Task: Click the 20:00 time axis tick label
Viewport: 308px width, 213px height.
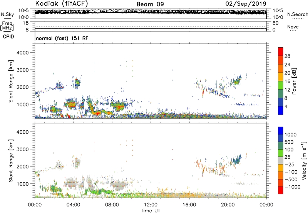Action: (228, 205)
